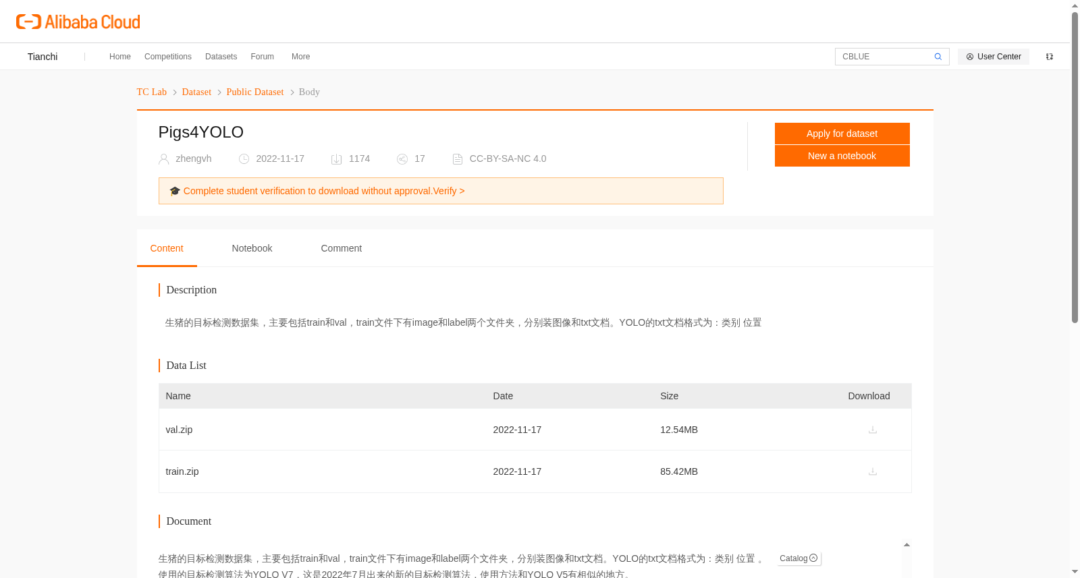Click the 12.54MB size cell
The width and height of the screenshot is (1080, 578).
[679, 430]
